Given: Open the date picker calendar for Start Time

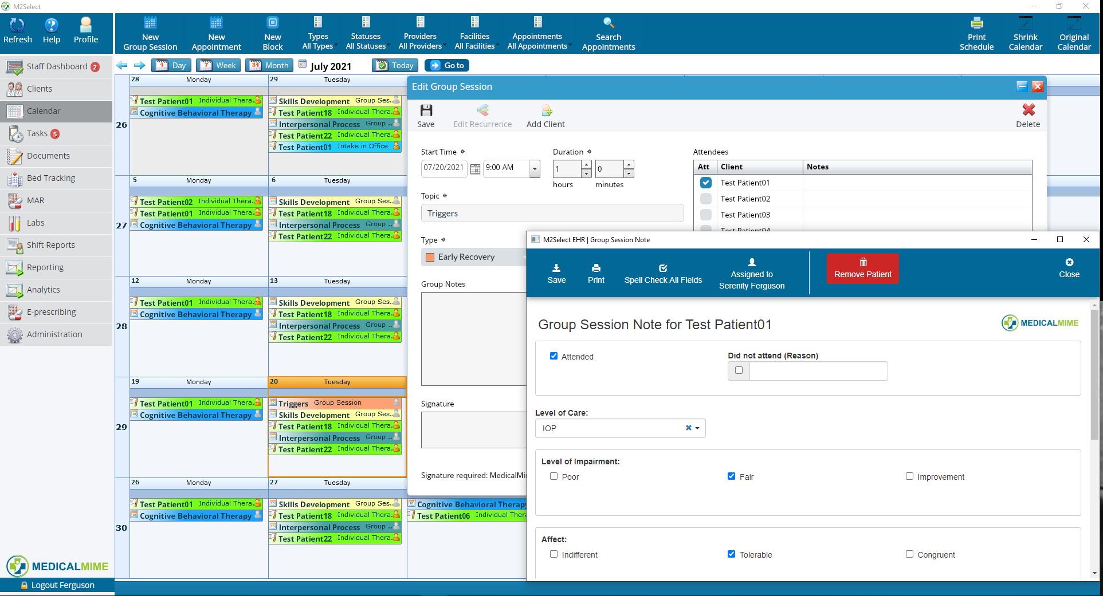Looking at the screenshot, I should (x=475, y=168).
